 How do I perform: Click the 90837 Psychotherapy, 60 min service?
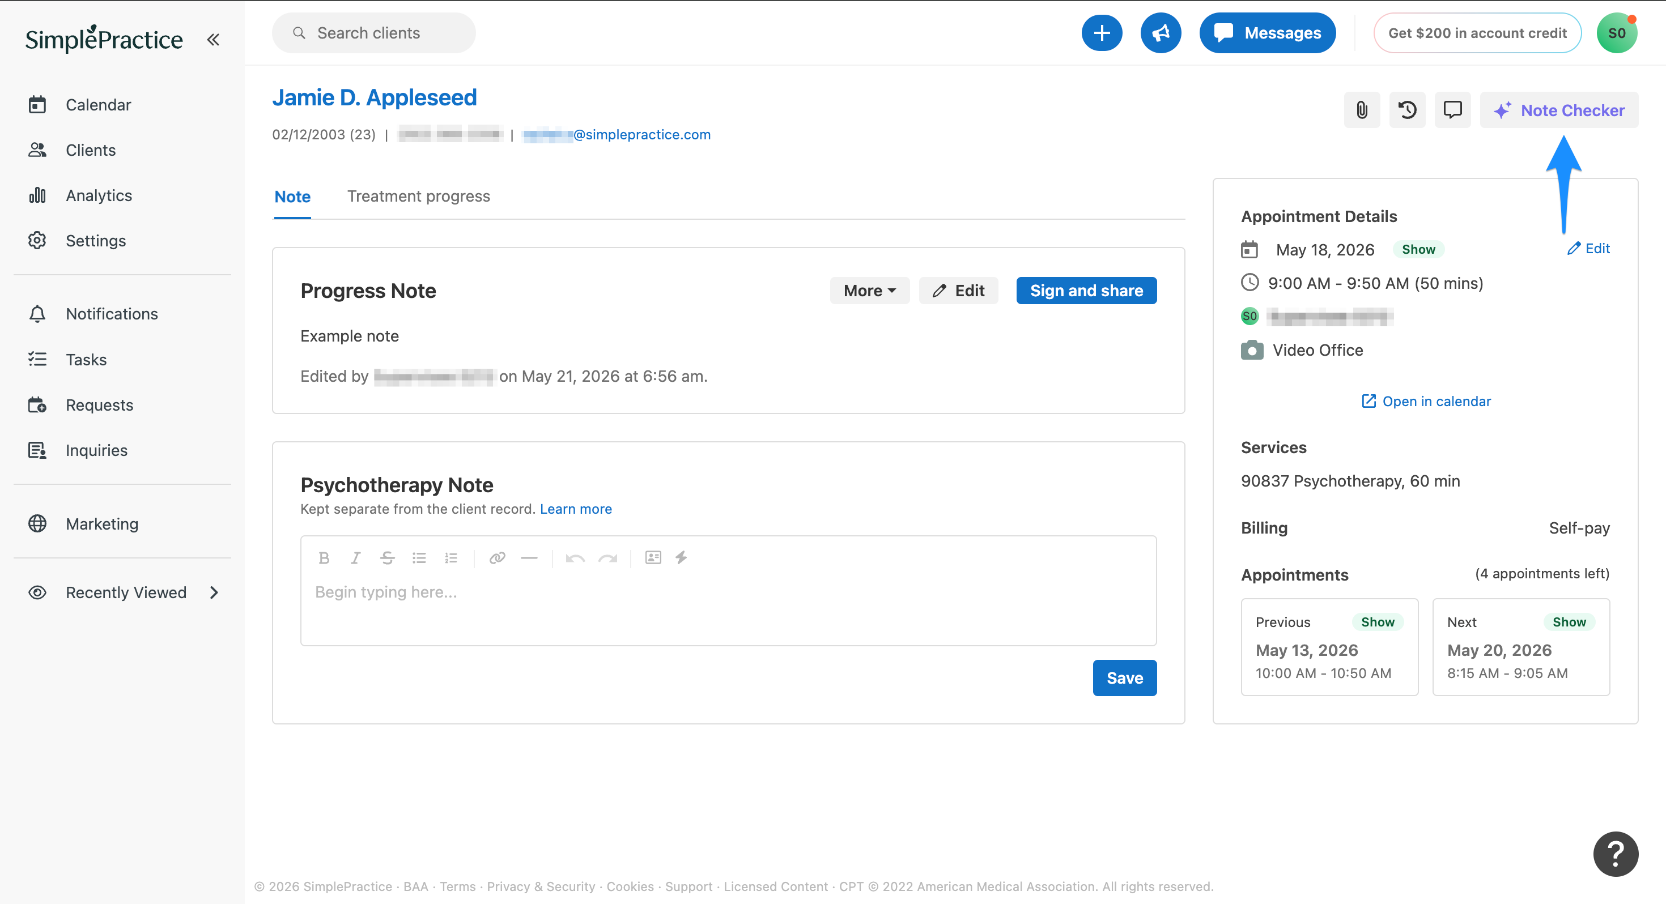1350,480
